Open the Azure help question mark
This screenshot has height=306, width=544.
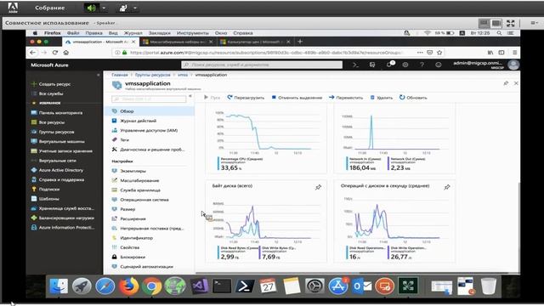422,65
